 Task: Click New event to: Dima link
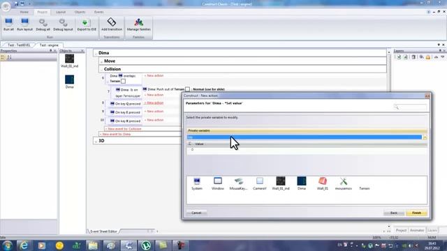point(115,134)
